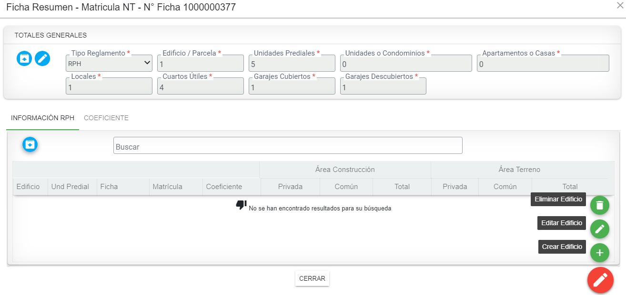Select the Información RPH tab
The image size is (626, 295).
(42, 118)
